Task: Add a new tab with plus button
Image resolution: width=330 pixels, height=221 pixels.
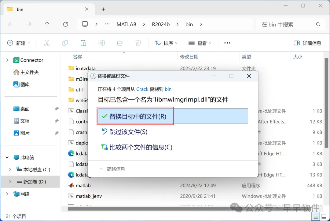Action: tap(103, 9)
